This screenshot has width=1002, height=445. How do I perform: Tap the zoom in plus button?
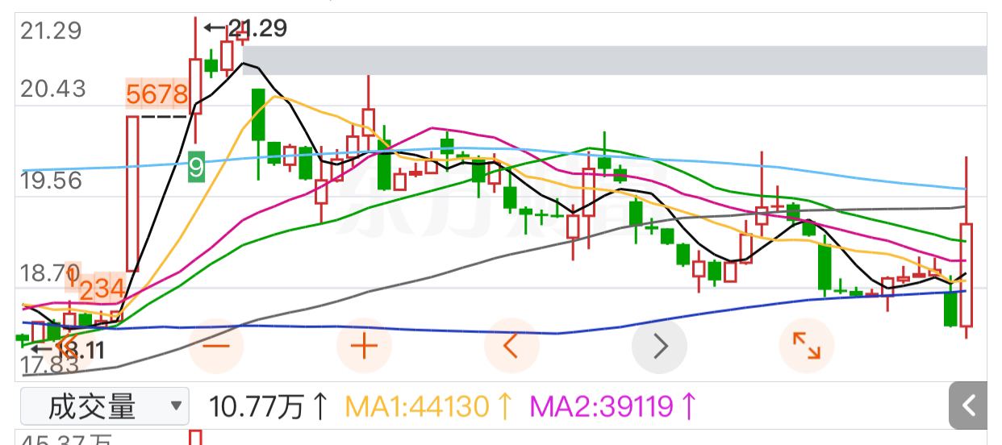click(365, 347)
